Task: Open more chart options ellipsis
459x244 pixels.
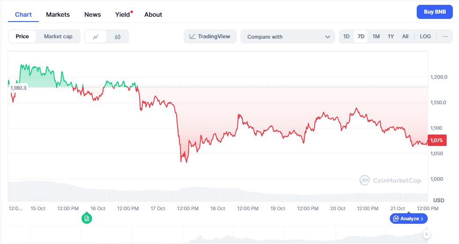Action: point(445,36)
